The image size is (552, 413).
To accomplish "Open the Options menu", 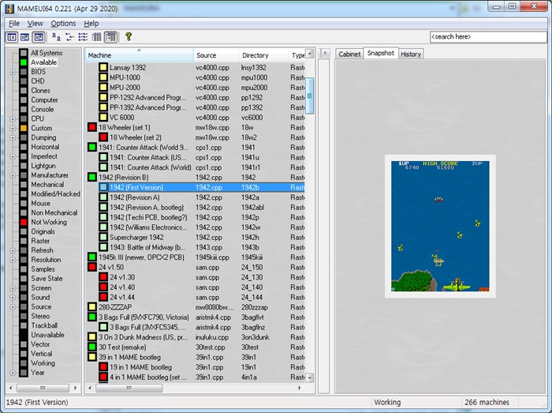I will click(x=63, y=24).
